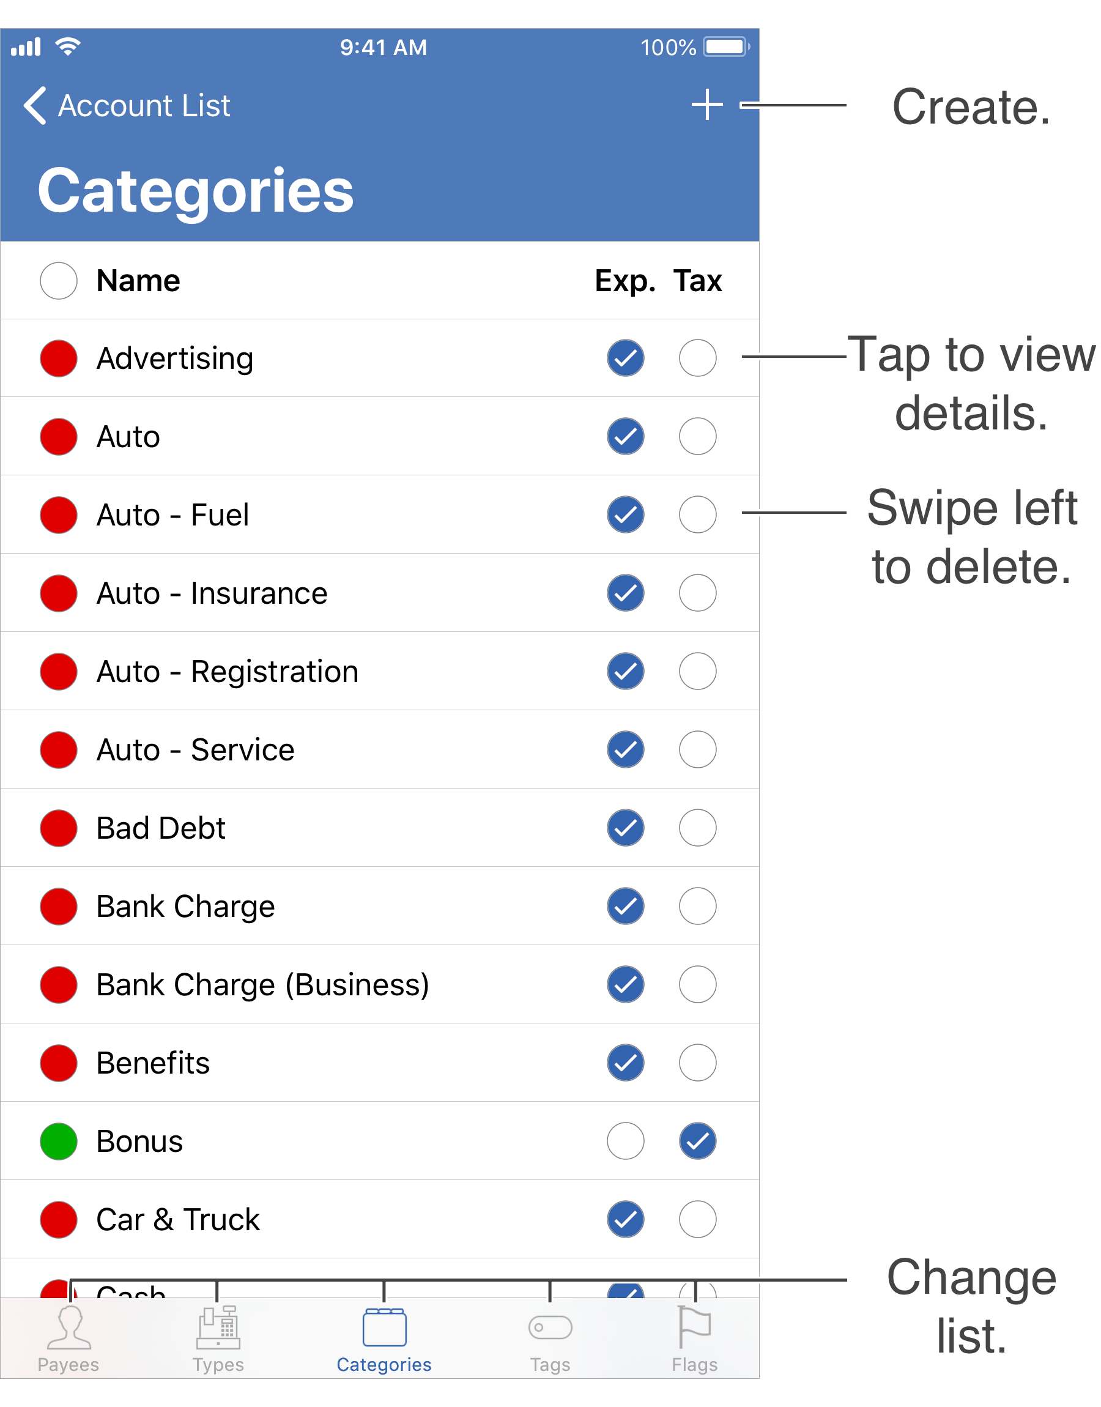
Task: Tap the red color dot for Auto
Action: pos(59,436)
